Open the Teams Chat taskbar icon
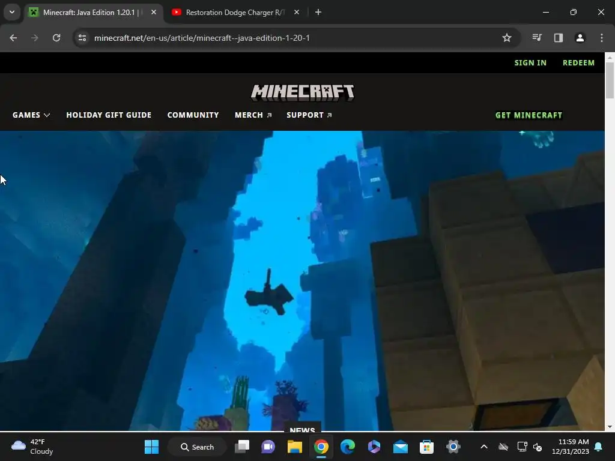The height and width of the screenshot is (461, 615). (268, 447)
